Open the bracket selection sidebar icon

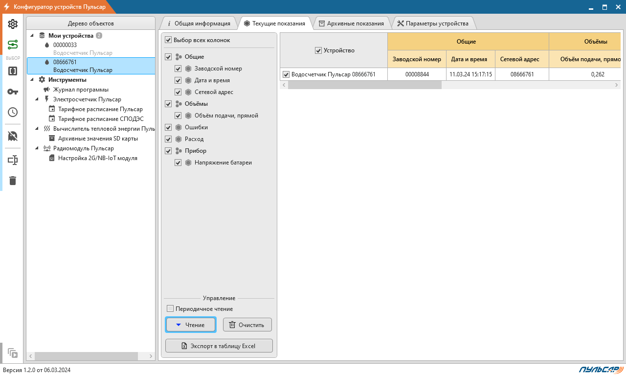pyautogui.click(x=13, y=71)
